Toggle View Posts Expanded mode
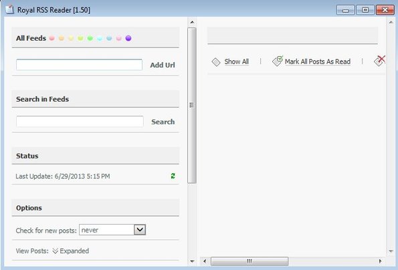398x270 pixels. pos(71,251)
